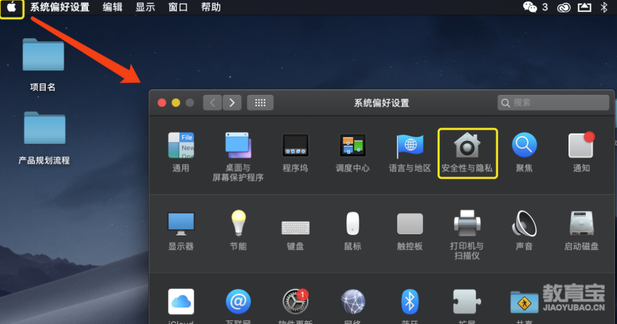Click the Apple menu logo
This screenshot has height=324, width=617.
11,7
